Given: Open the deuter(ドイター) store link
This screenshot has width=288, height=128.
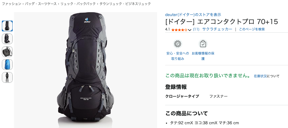Looking at the screenshot, I should tap(193, 15).
